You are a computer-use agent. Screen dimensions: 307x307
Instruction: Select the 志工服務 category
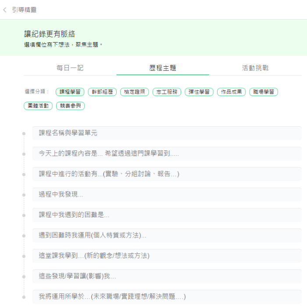tap(167, 92)
